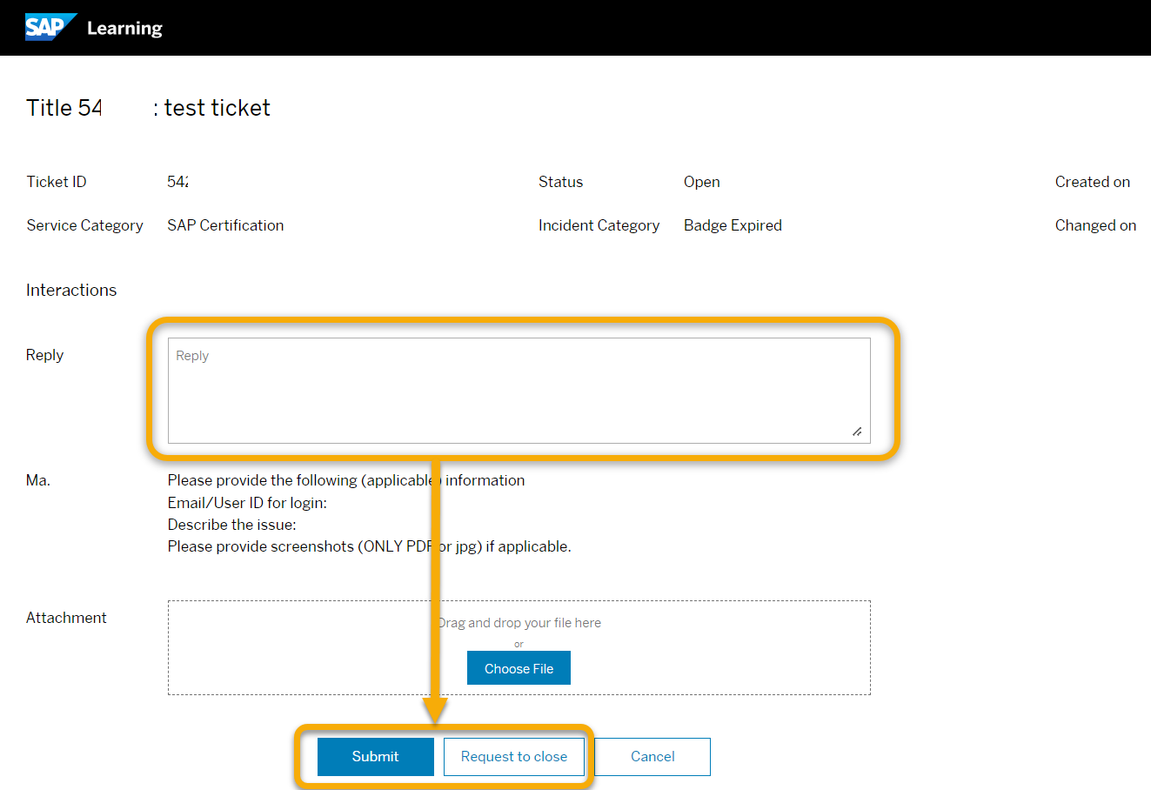This screenshot has width=1151, height=790.
Task: Click the Created on field label
Action: coord(1092,182)
